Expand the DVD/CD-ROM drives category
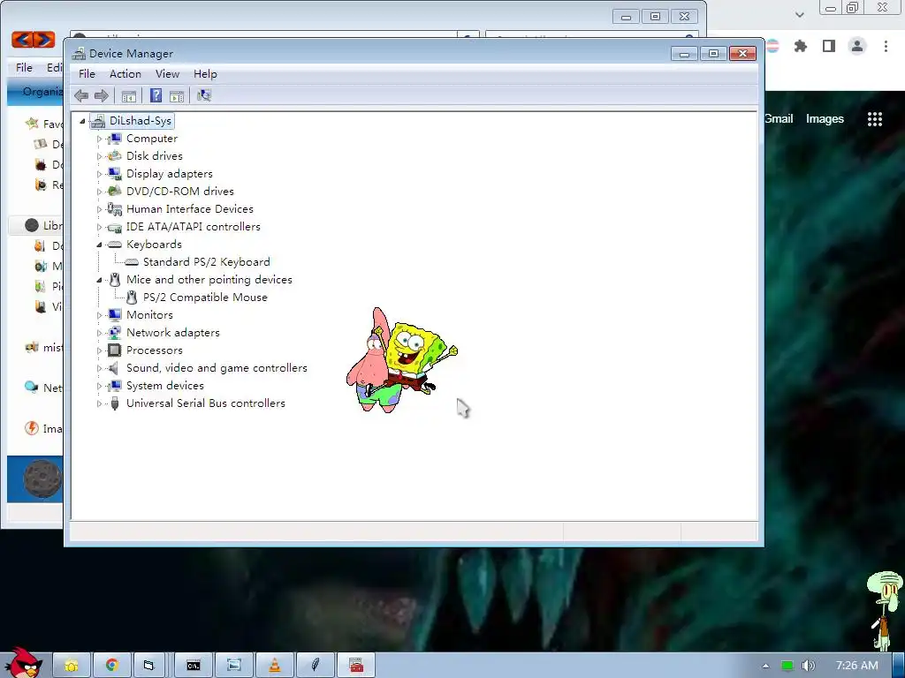Screen dimensions: 905x678 (x=99, y=192)
